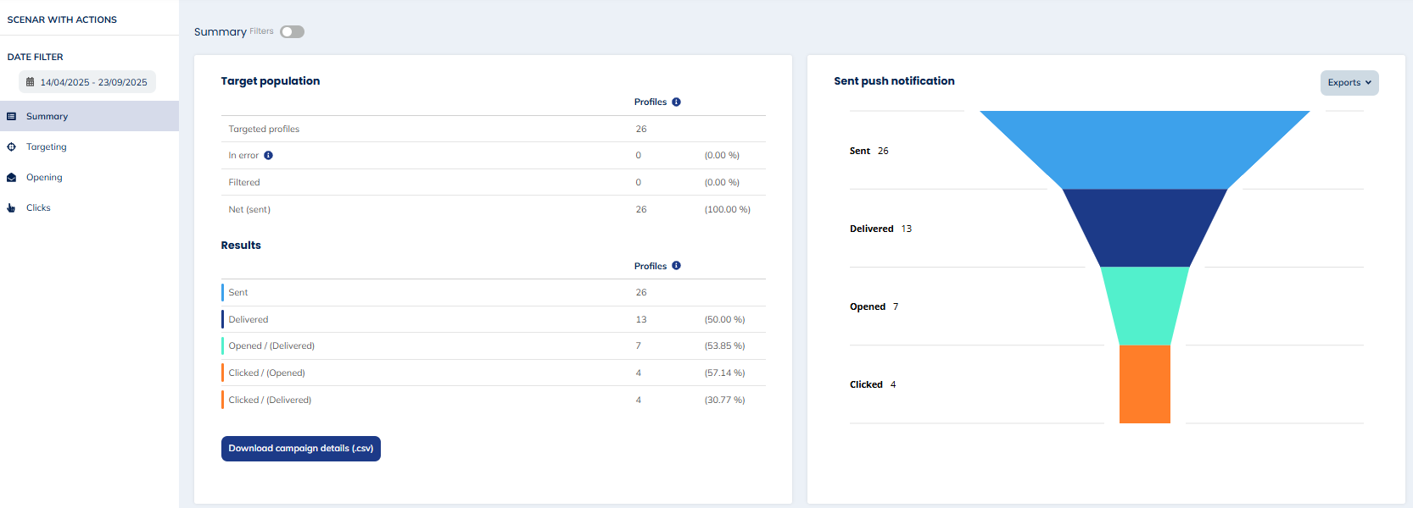Select the Clicks menu item
1413x508 pixels.
[x=38, y=208]
